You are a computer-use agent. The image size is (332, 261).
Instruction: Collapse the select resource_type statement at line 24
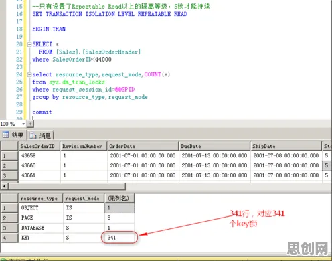click(29, 74)
